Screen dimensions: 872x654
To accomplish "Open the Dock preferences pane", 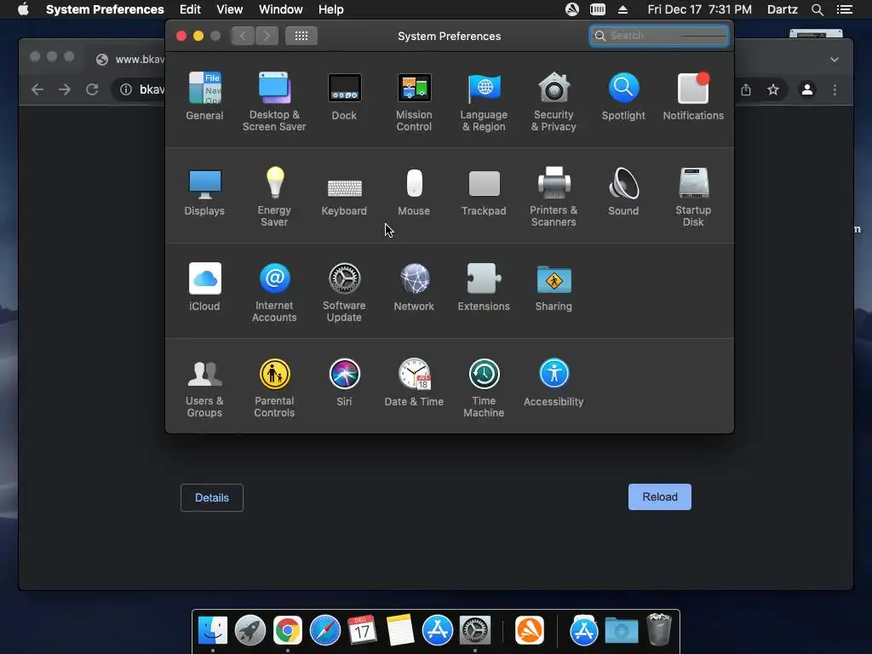I will tap(344, 97).
